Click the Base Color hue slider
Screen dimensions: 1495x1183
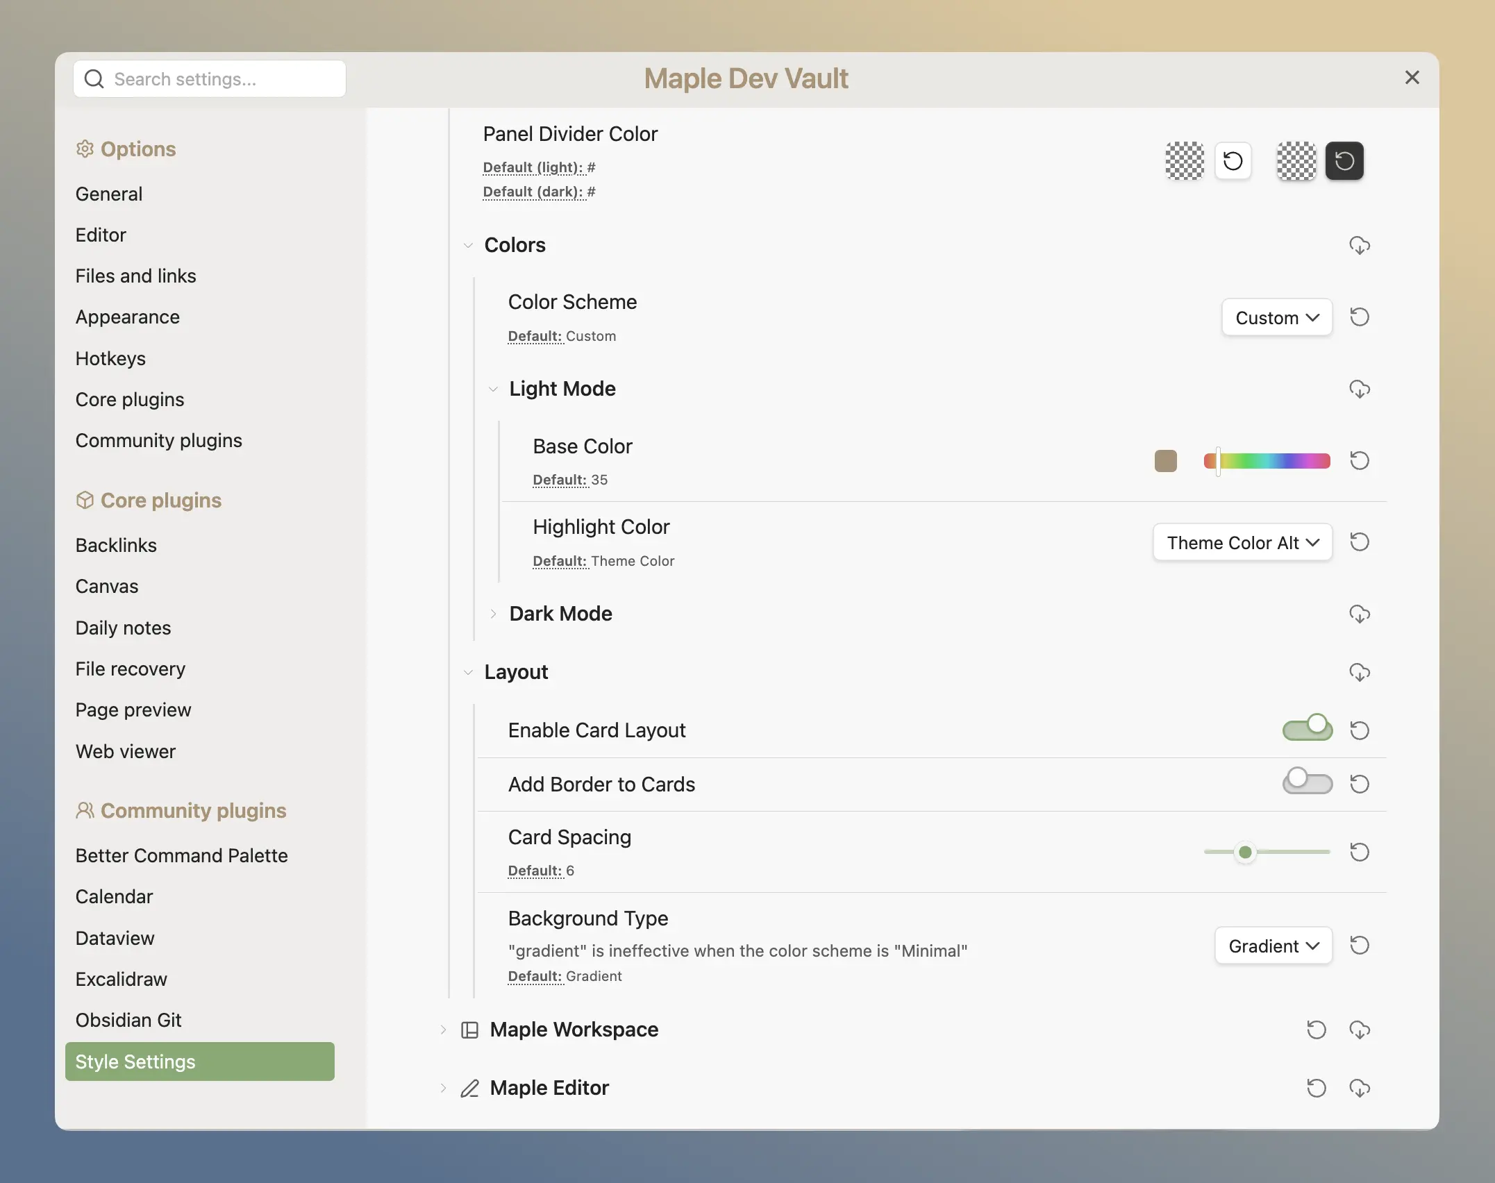1267,461
